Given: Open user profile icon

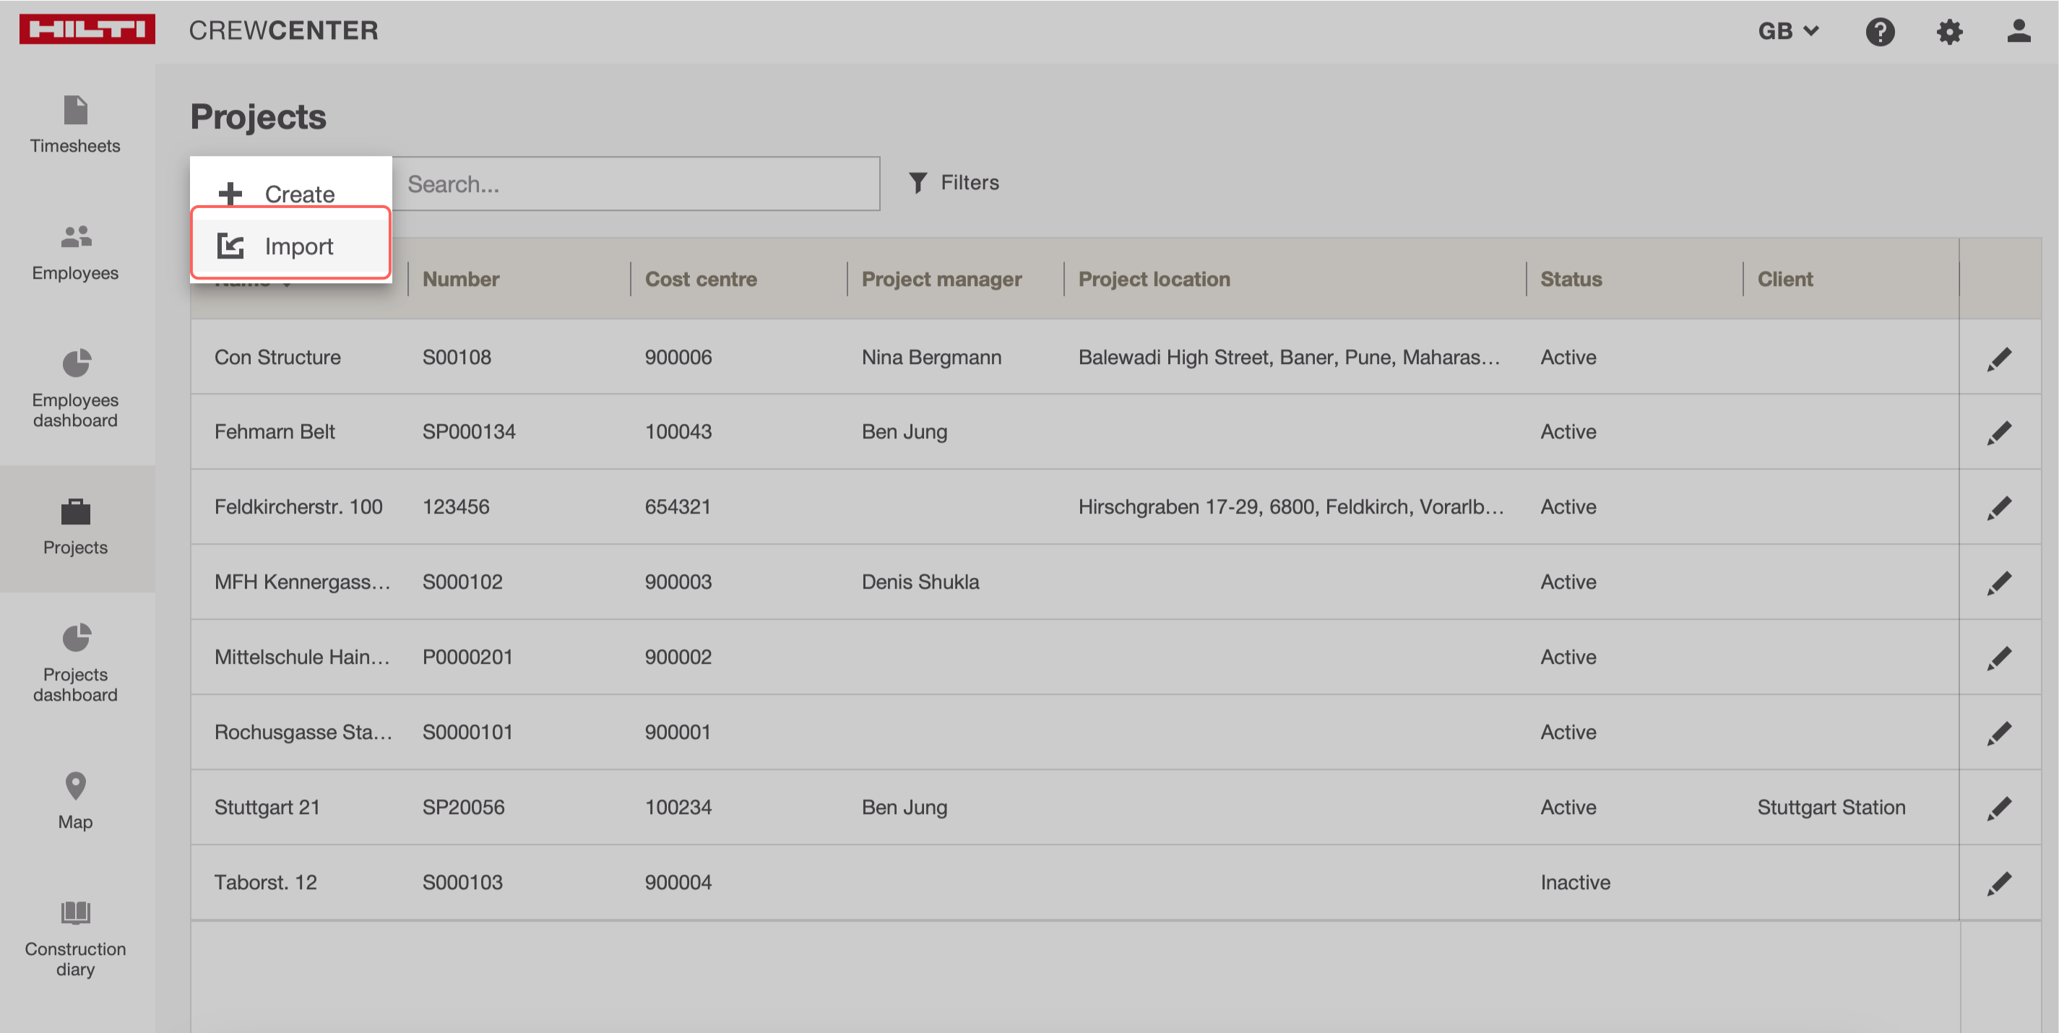Looking at the screenshot, I should click(2017, 32).
